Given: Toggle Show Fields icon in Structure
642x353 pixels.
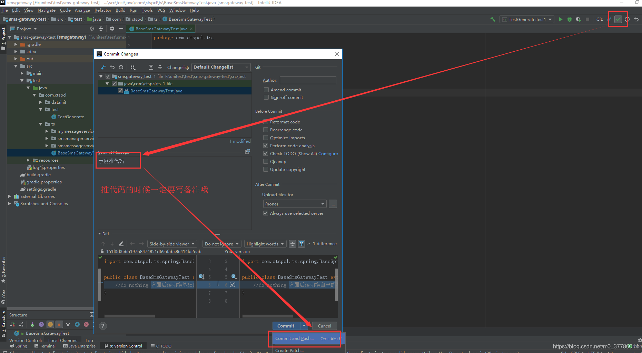Looking at the screenshot, I should pyautogui.click(x=50, y=324).
